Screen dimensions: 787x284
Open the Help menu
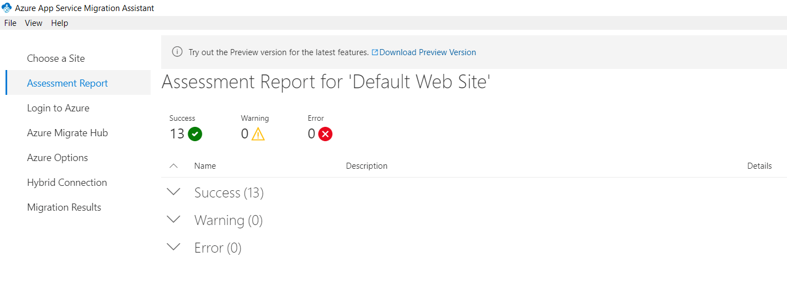point(60,23)
